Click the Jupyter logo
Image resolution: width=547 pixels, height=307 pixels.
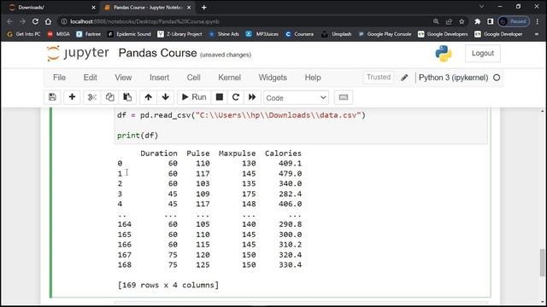pos(78,53)
